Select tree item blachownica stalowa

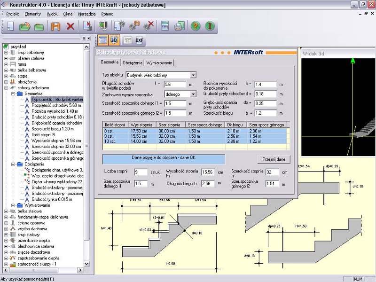pos(36,246)
